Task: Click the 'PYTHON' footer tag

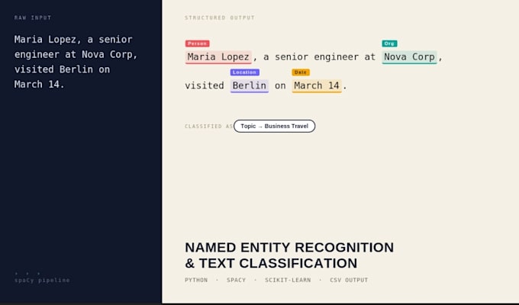Action: (x=196, y=280)
